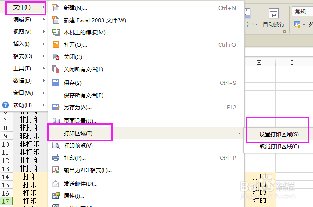Viewport: 313px width, 207px height.
Task: Click the 自动换行 wrap text button
Action: point(274,18)
